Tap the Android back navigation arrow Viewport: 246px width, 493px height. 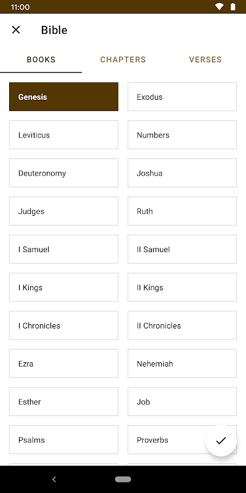pos(54,479)
